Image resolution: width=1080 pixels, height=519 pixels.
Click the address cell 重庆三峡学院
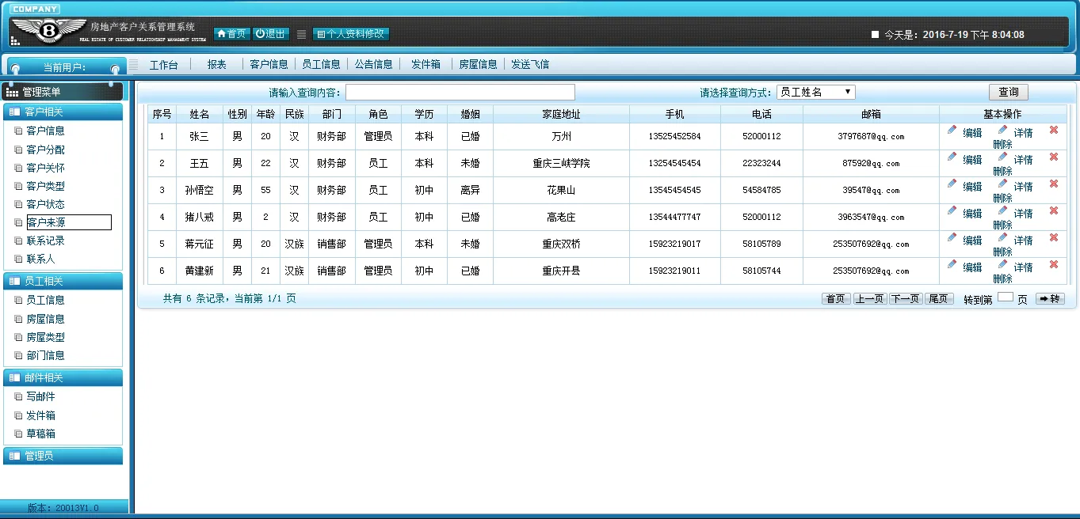[x=561, y=163]
